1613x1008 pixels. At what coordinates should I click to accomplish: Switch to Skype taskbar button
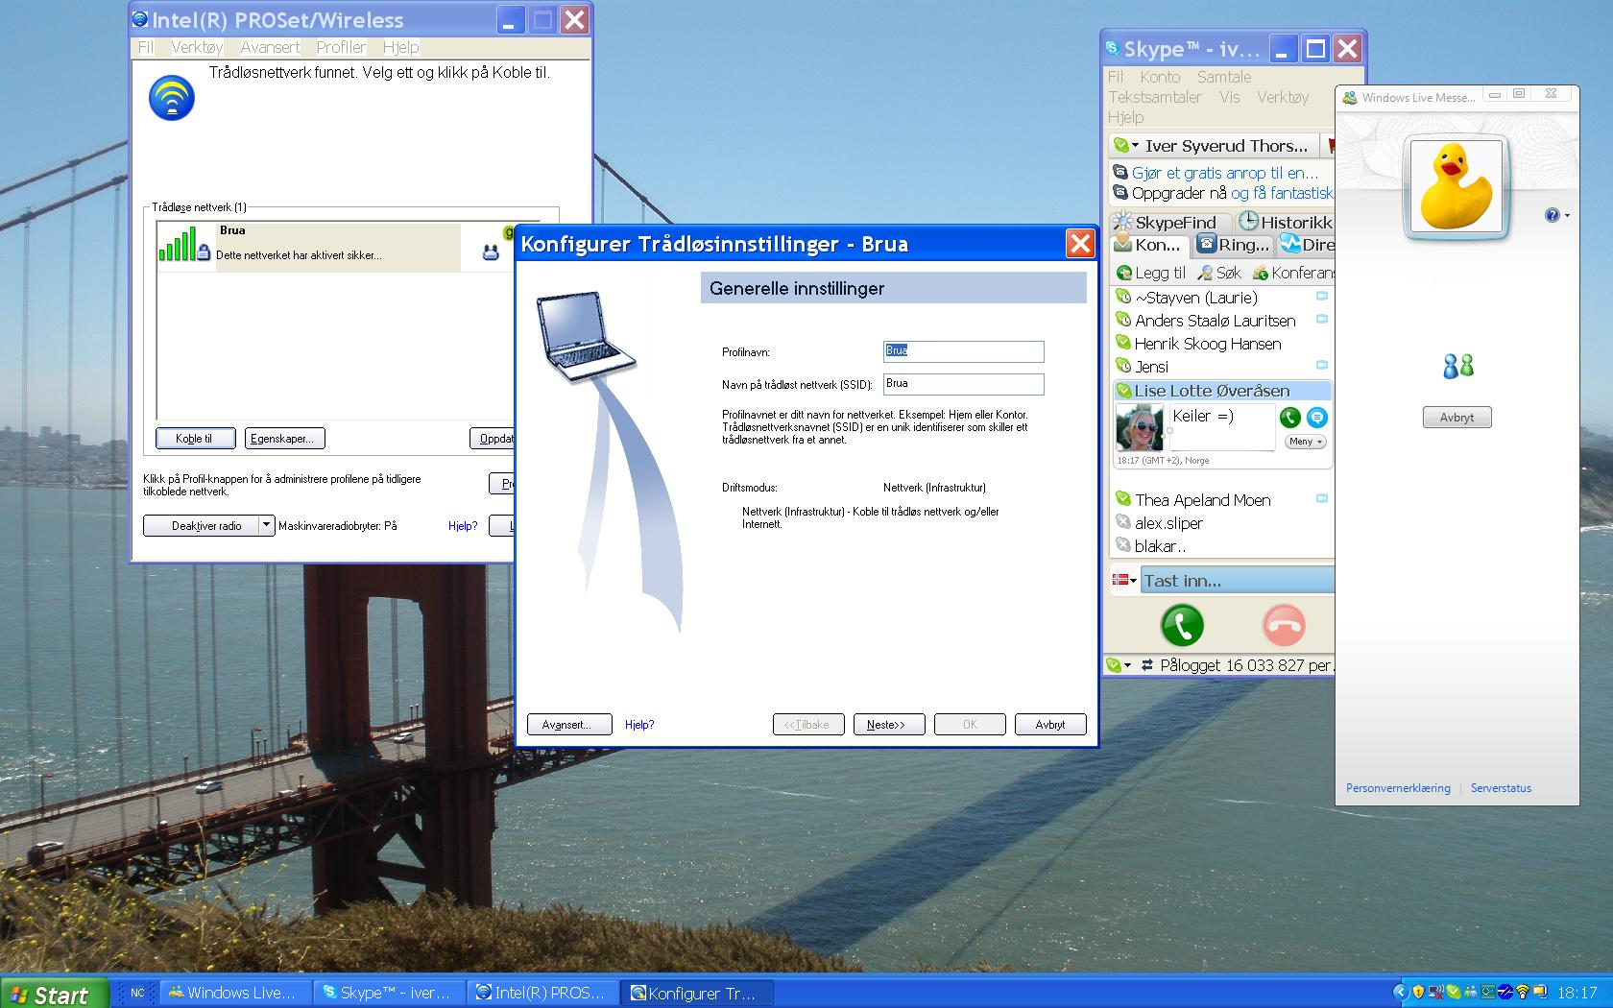[392, 993]
